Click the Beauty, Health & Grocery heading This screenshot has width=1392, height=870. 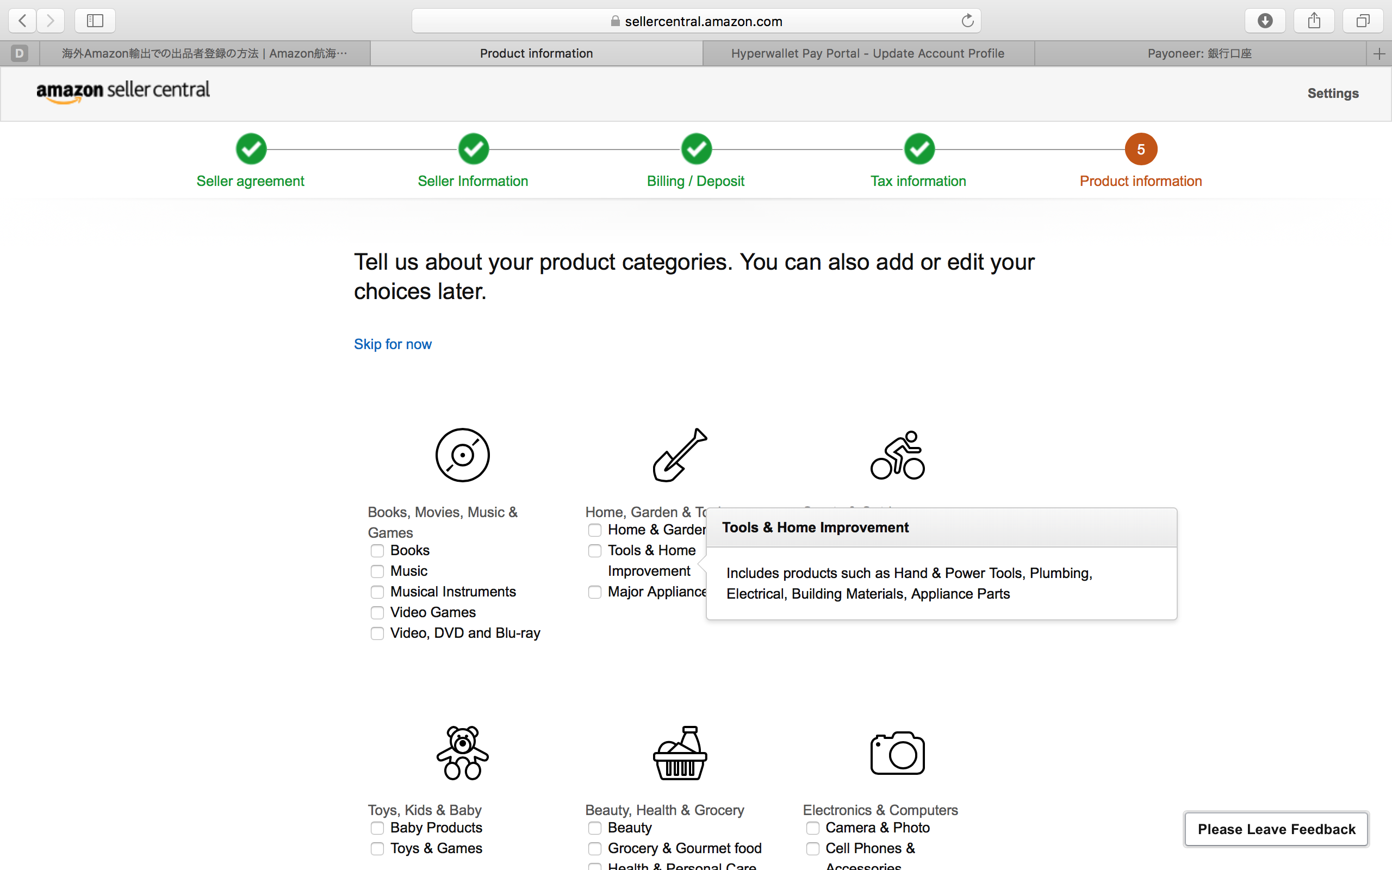pos(664,810)
